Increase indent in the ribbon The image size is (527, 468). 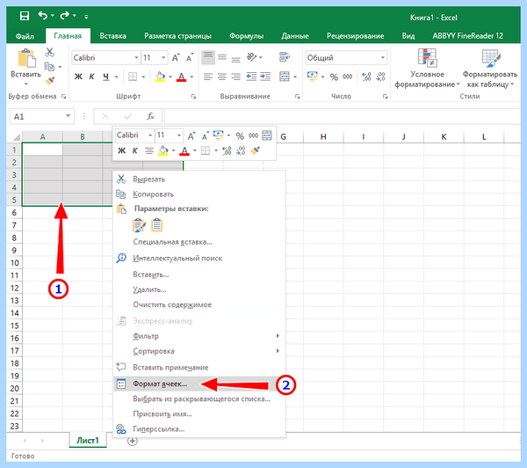(x=265, y=77)
